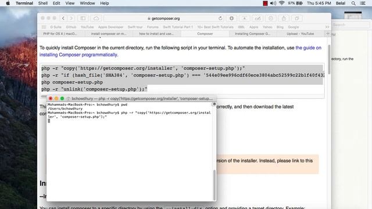Open the Window menu
The image size is (372, 209).
87,3
